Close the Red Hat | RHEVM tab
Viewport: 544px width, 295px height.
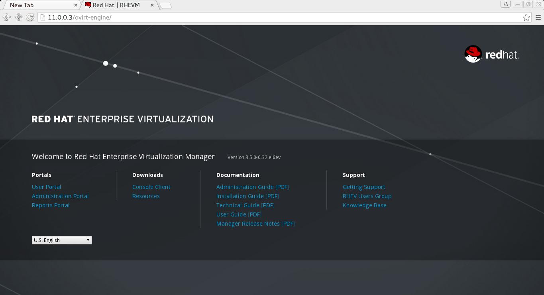[152, 5]
